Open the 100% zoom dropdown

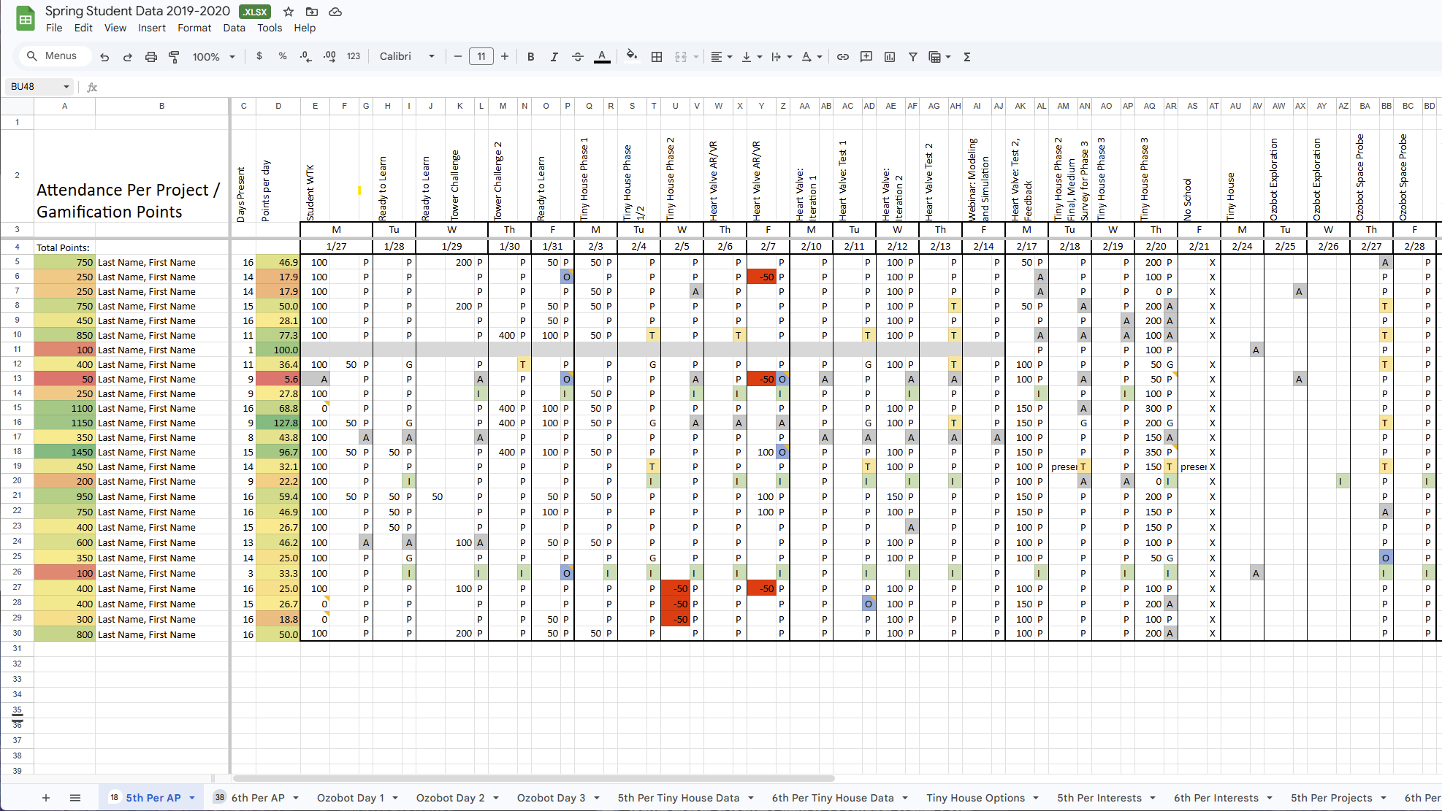(x=213, y=56)
